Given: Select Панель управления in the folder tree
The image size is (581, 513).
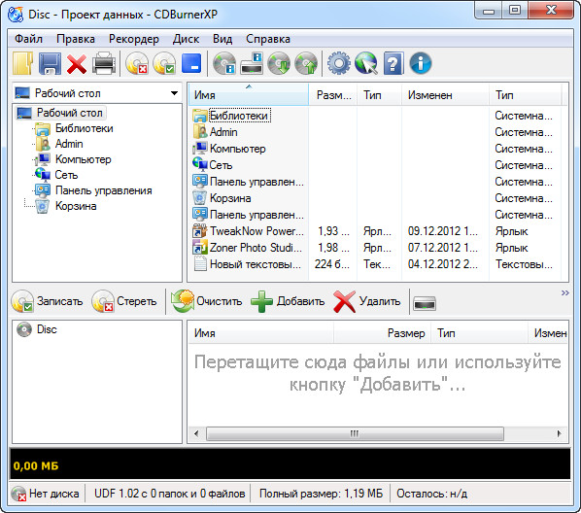Looking at the screenshot, I should click(93, 190).
